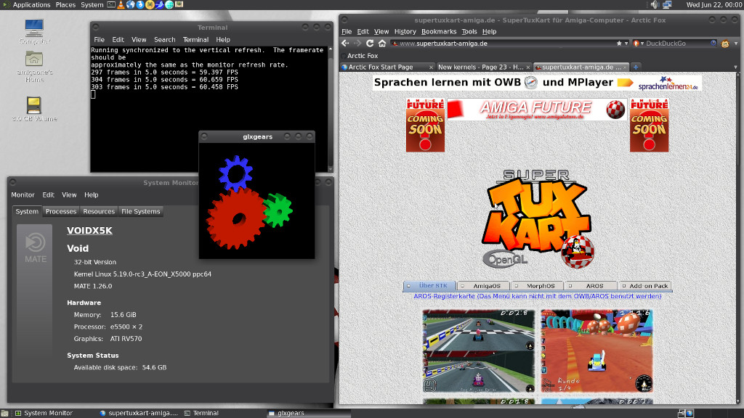This screenshot has height=418, width=744.
Task: Open the Terminal menu in Terminal window
Action: pyautogui.click(x=195, y=40)
